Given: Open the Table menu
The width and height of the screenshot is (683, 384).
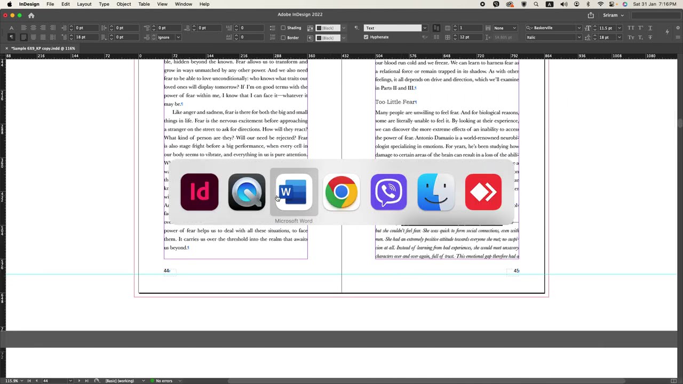Looking at the screenshot, I should 144,4.
